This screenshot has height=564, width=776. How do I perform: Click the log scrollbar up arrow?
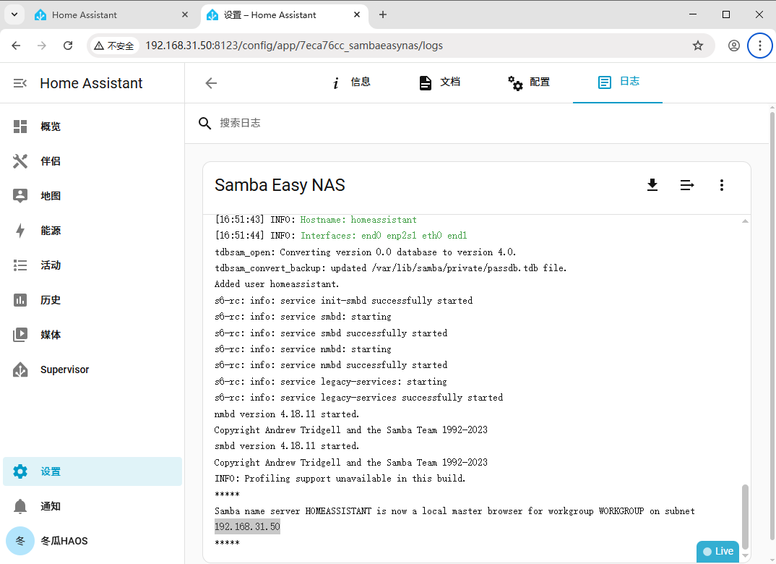coord(745,221)
